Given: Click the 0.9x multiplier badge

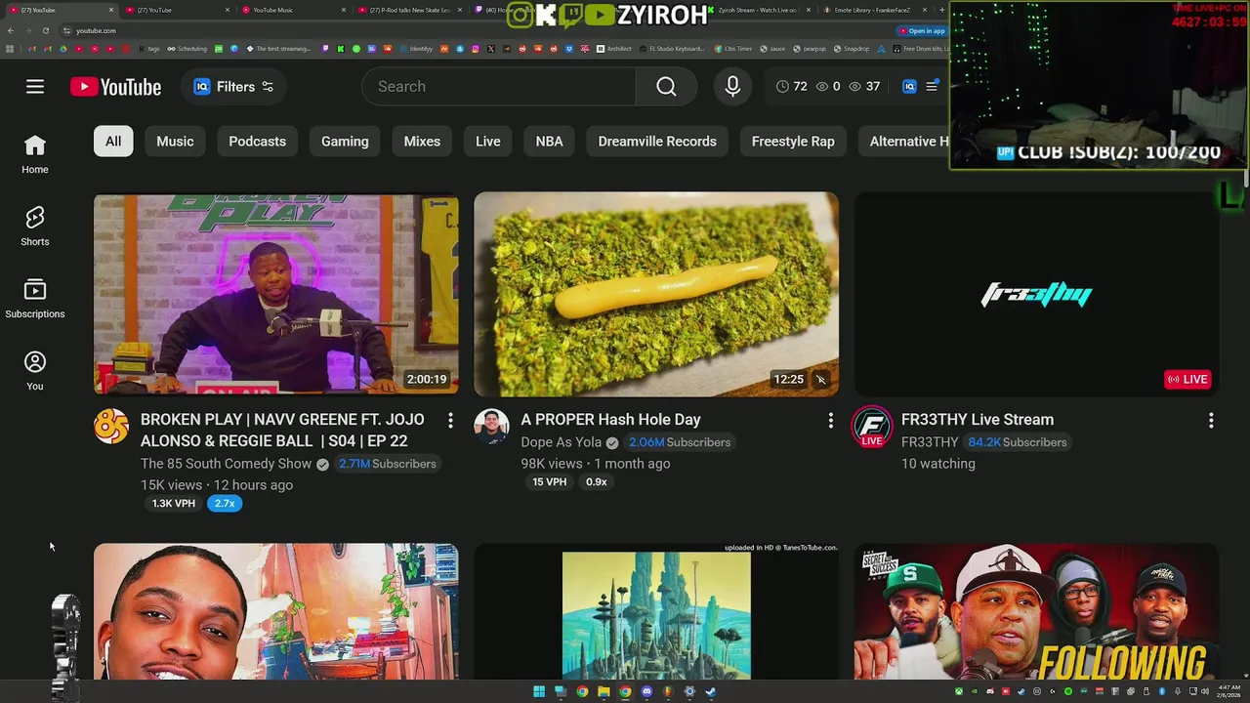Looking at the screenshot, I should (597, 482).
